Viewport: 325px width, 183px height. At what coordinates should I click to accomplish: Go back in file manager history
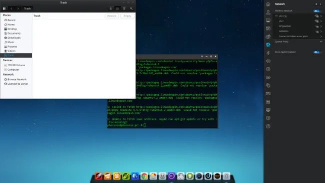pyautogui.click(x=11, y=9)
